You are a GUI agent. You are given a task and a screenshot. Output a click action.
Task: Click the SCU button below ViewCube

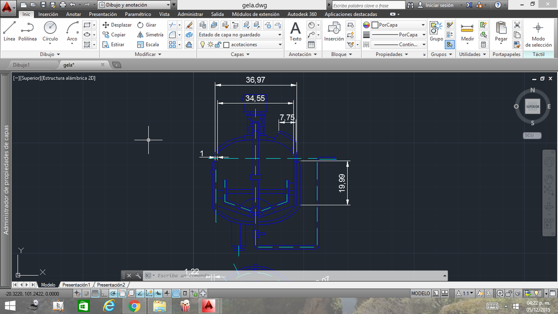532,135
